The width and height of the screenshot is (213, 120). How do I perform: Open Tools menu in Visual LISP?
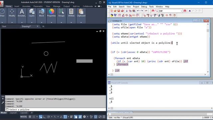[151, 7]
